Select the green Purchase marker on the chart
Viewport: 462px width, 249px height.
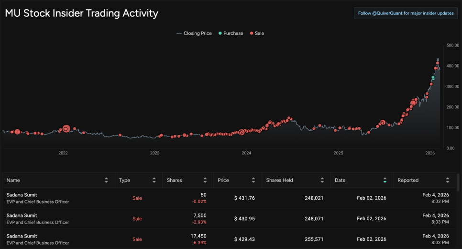[433, 77]
